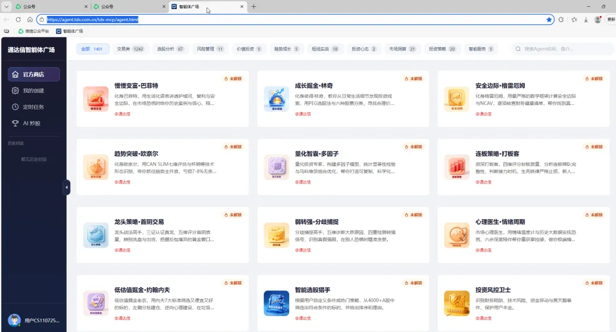This screenshot has height=332, width=616.
Task: Click the 更新 browser update button
Action: pos(611,19)
